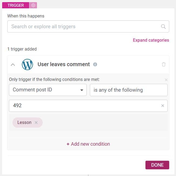Click Add new condition

pyautogui.click(x=88, y=144)
